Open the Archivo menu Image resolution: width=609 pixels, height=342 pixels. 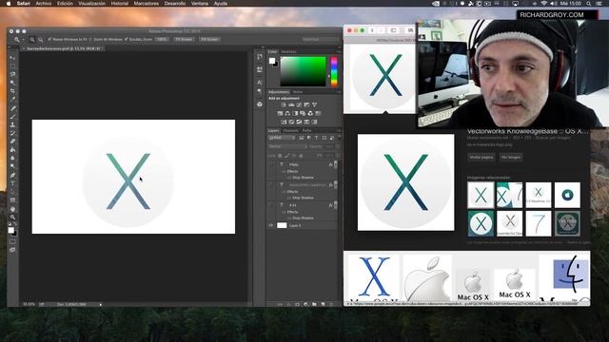point(44,4)
